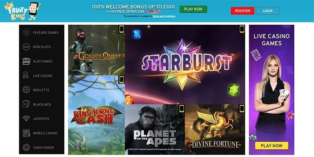Open the Jackpots menu item
The width and height of the screenshot is (314, 157).
(x=42, y=119)
